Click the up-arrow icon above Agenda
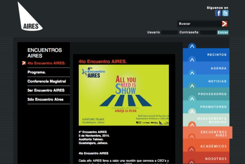The height and width of the screenshot is (164, 245). tap(192, 60)
